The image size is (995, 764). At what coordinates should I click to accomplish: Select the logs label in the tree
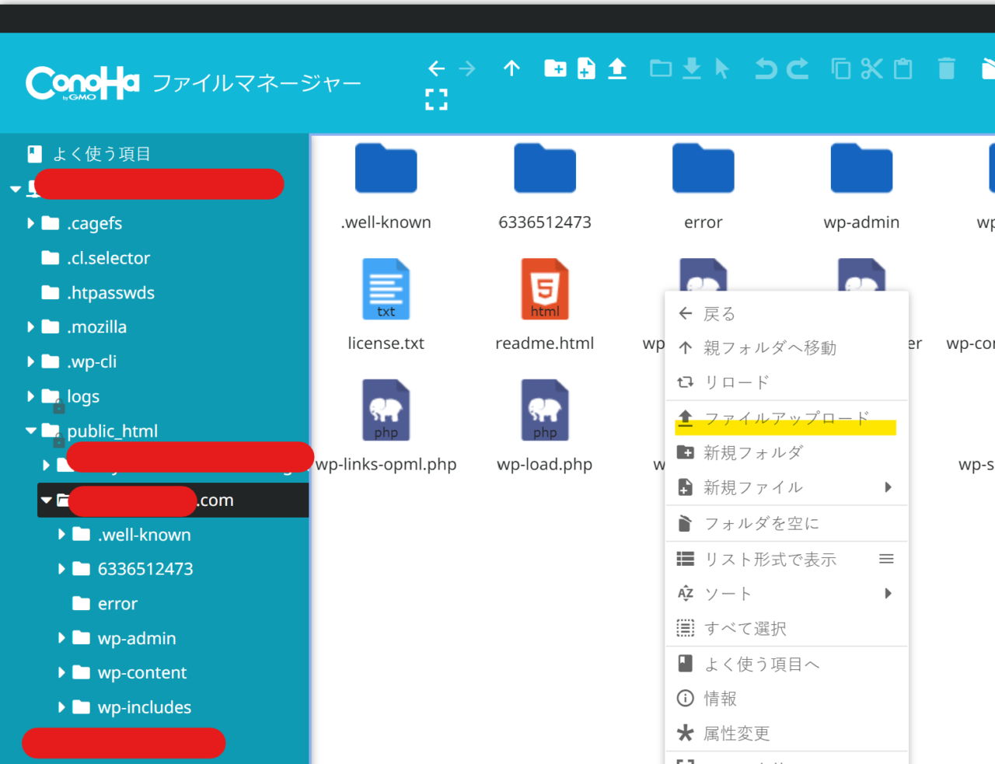(x=83, y=396)
